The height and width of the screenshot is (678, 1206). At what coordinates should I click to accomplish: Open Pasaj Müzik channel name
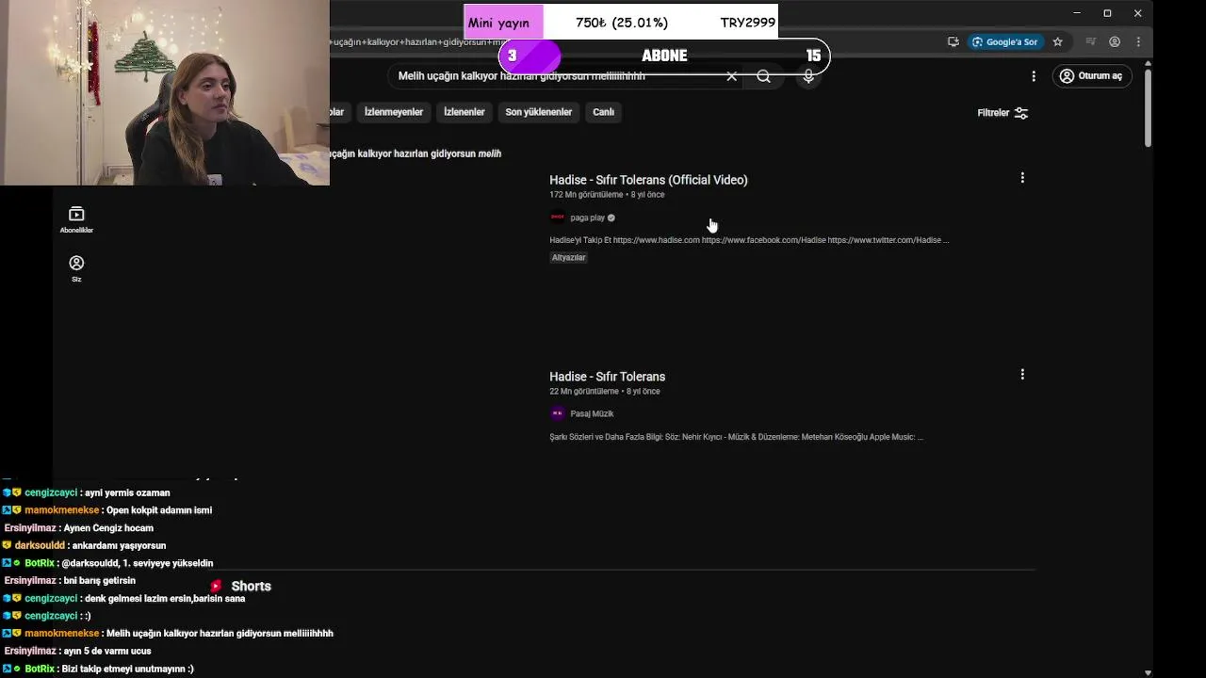592,413
